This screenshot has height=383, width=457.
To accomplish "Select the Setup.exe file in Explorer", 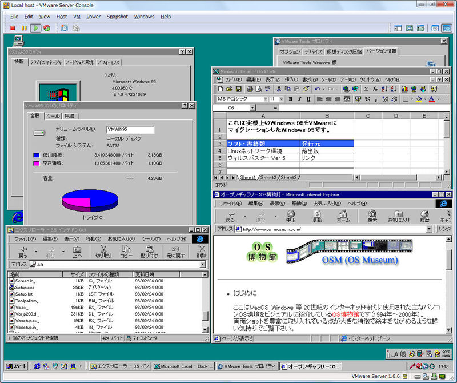I will (22, 288).
